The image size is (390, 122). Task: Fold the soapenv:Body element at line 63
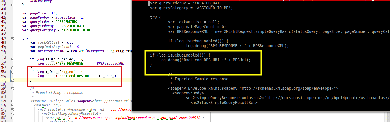click(13, 105)
